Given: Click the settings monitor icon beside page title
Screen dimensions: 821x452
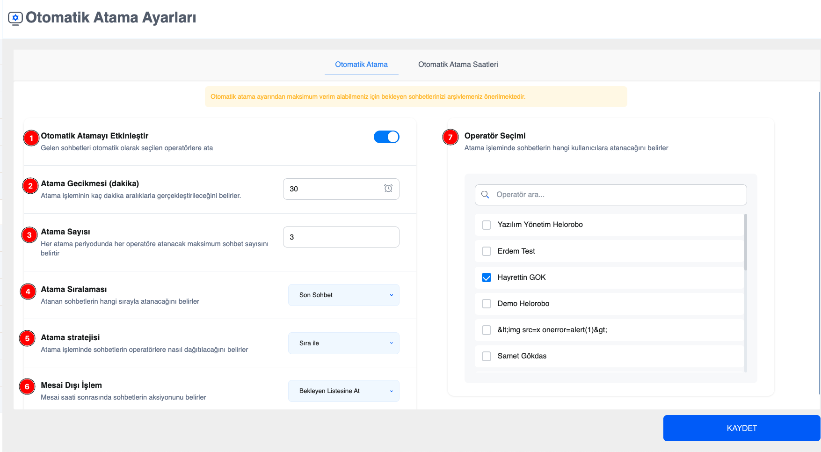Looking at the screenshot, I should (15, 18).
